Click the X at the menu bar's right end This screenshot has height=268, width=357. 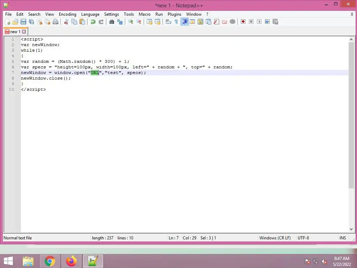point(352,14)
